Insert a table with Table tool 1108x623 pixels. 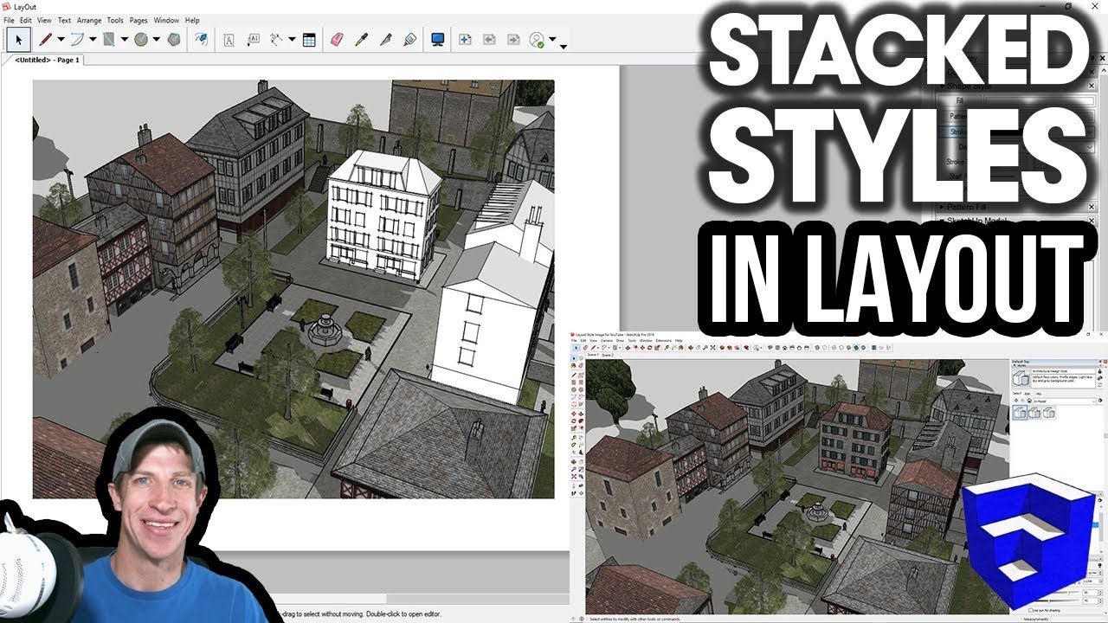pyautogui.click(x=309, y=39)
